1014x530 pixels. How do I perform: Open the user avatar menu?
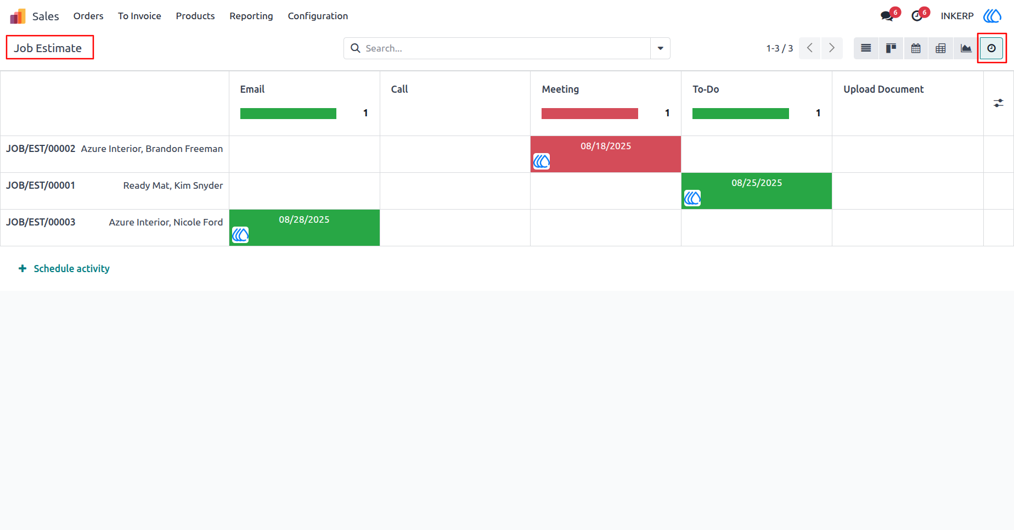(992, 16)
